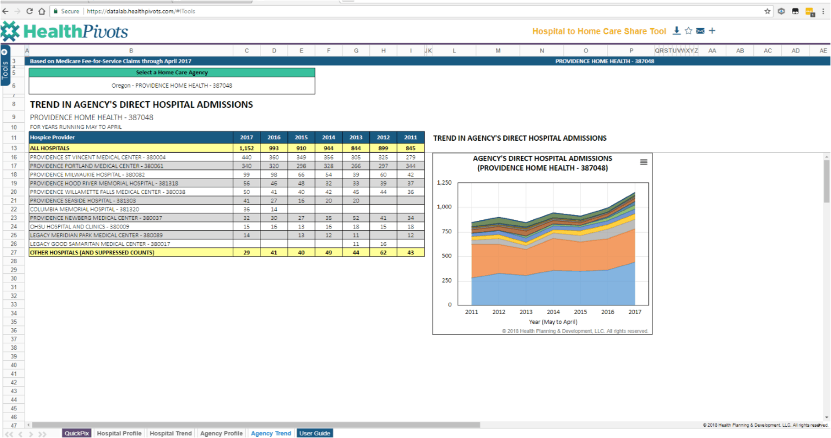
Task: Click the plus circle icon above the Tools sidebar
Action: coord(4,52)
